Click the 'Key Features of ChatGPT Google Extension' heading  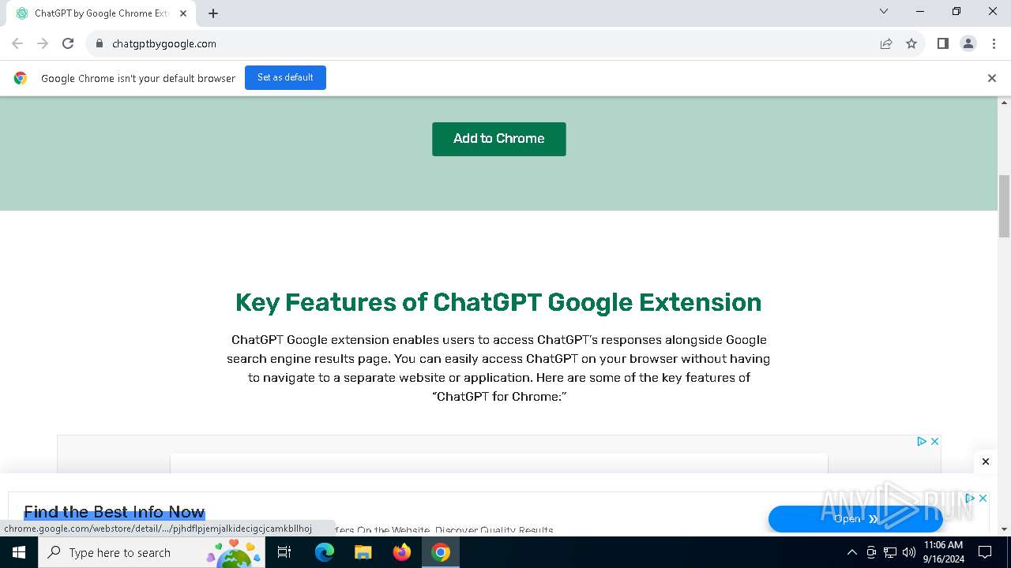(x=498, y=302)
